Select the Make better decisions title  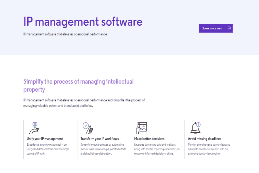[149, 139]
